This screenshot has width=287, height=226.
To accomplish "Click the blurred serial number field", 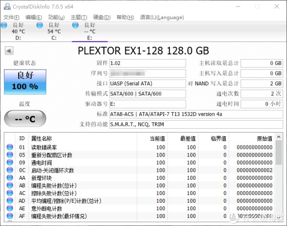I will (x=148, y=73).
